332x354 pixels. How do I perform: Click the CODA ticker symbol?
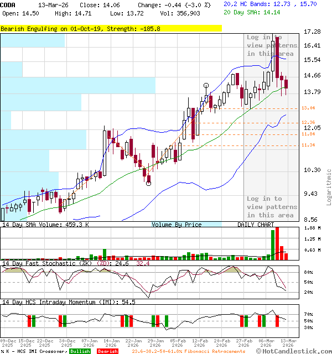tap(8, 4)
